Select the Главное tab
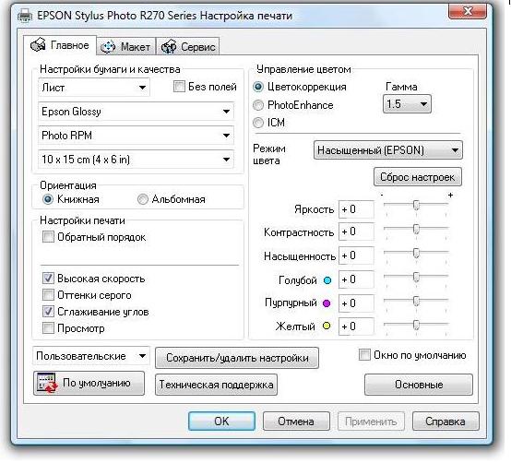511x463 pixels. [60, 45]
